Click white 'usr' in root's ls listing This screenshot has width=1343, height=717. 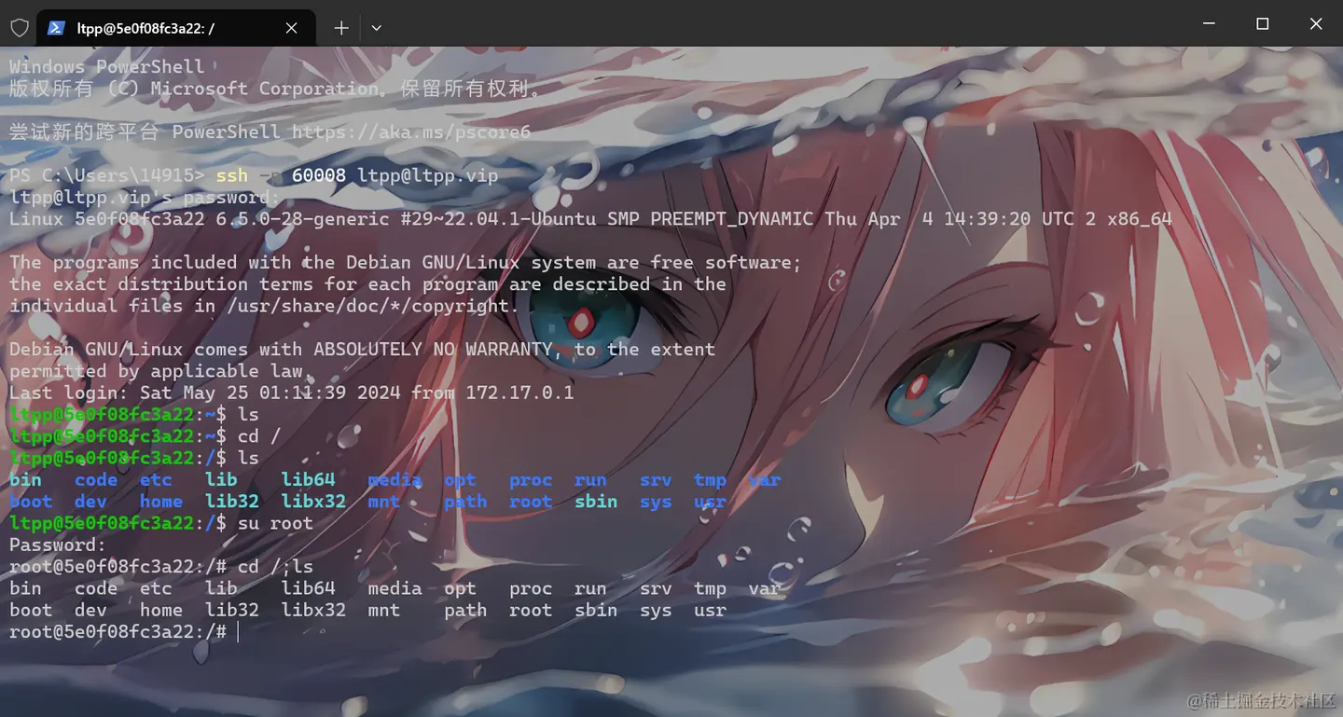point(710,610)
